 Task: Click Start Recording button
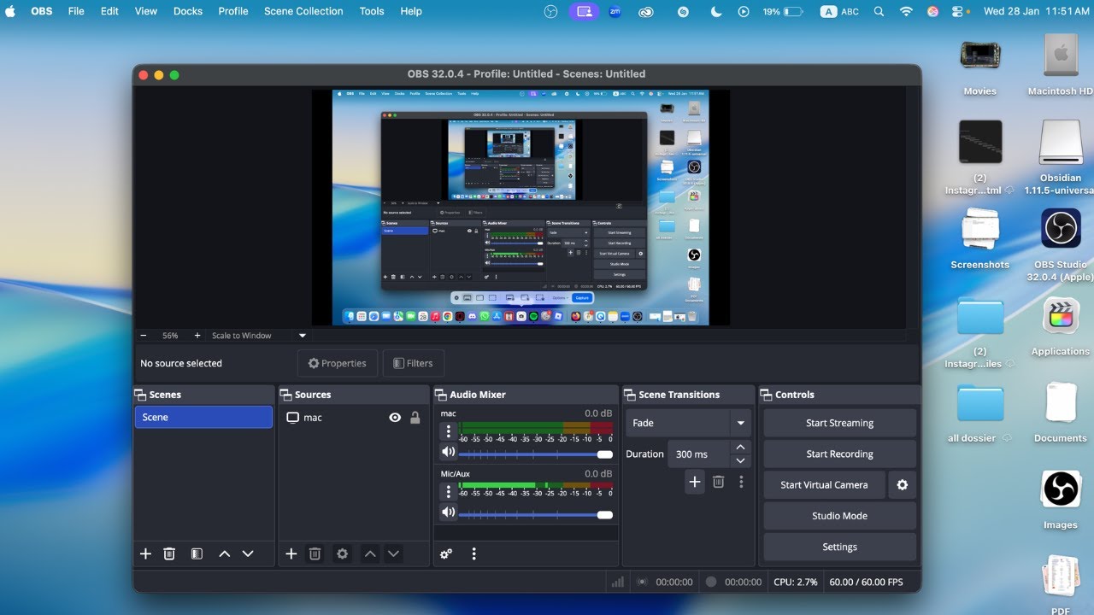[x=839, y=454]
